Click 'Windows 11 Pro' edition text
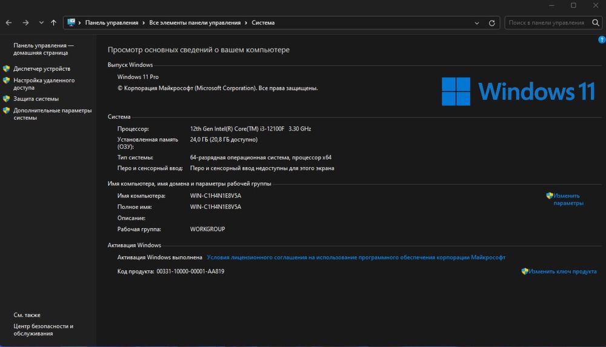The width and height of the screenshot is (606, 347). pyautogui.click(x=138, y=77)
